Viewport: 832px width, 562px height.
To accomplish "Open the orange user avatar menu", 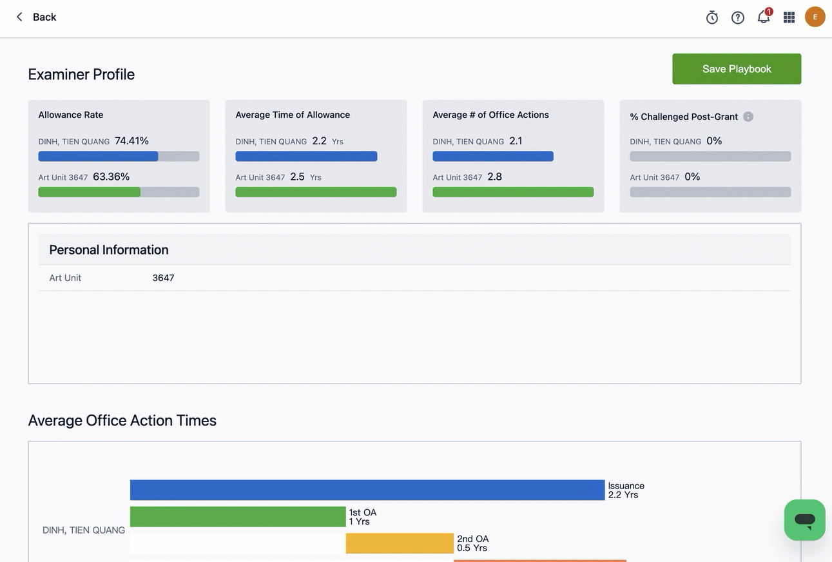I will (815, 17).
